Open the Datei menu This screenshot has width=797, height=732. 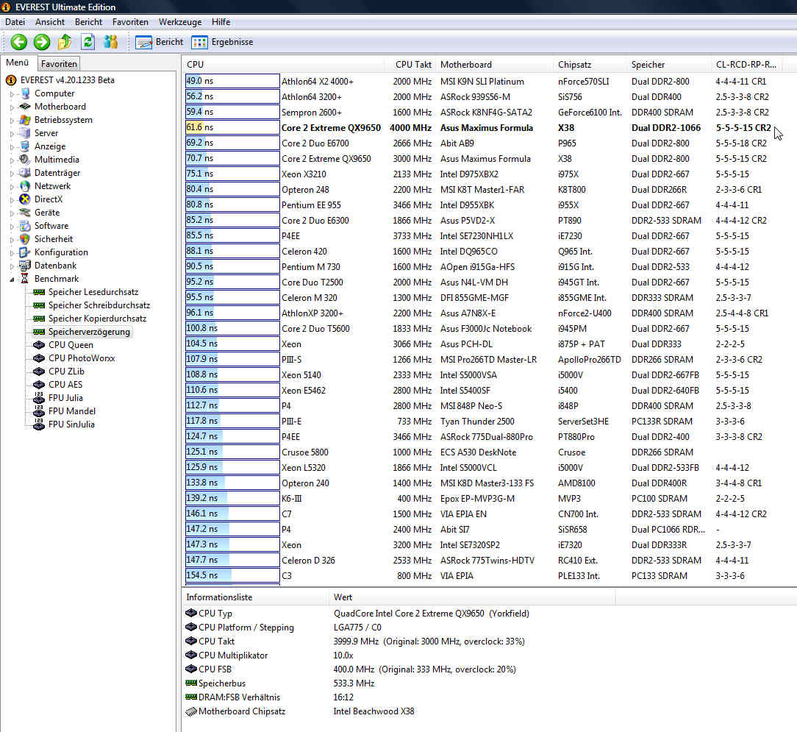[15, 22]
